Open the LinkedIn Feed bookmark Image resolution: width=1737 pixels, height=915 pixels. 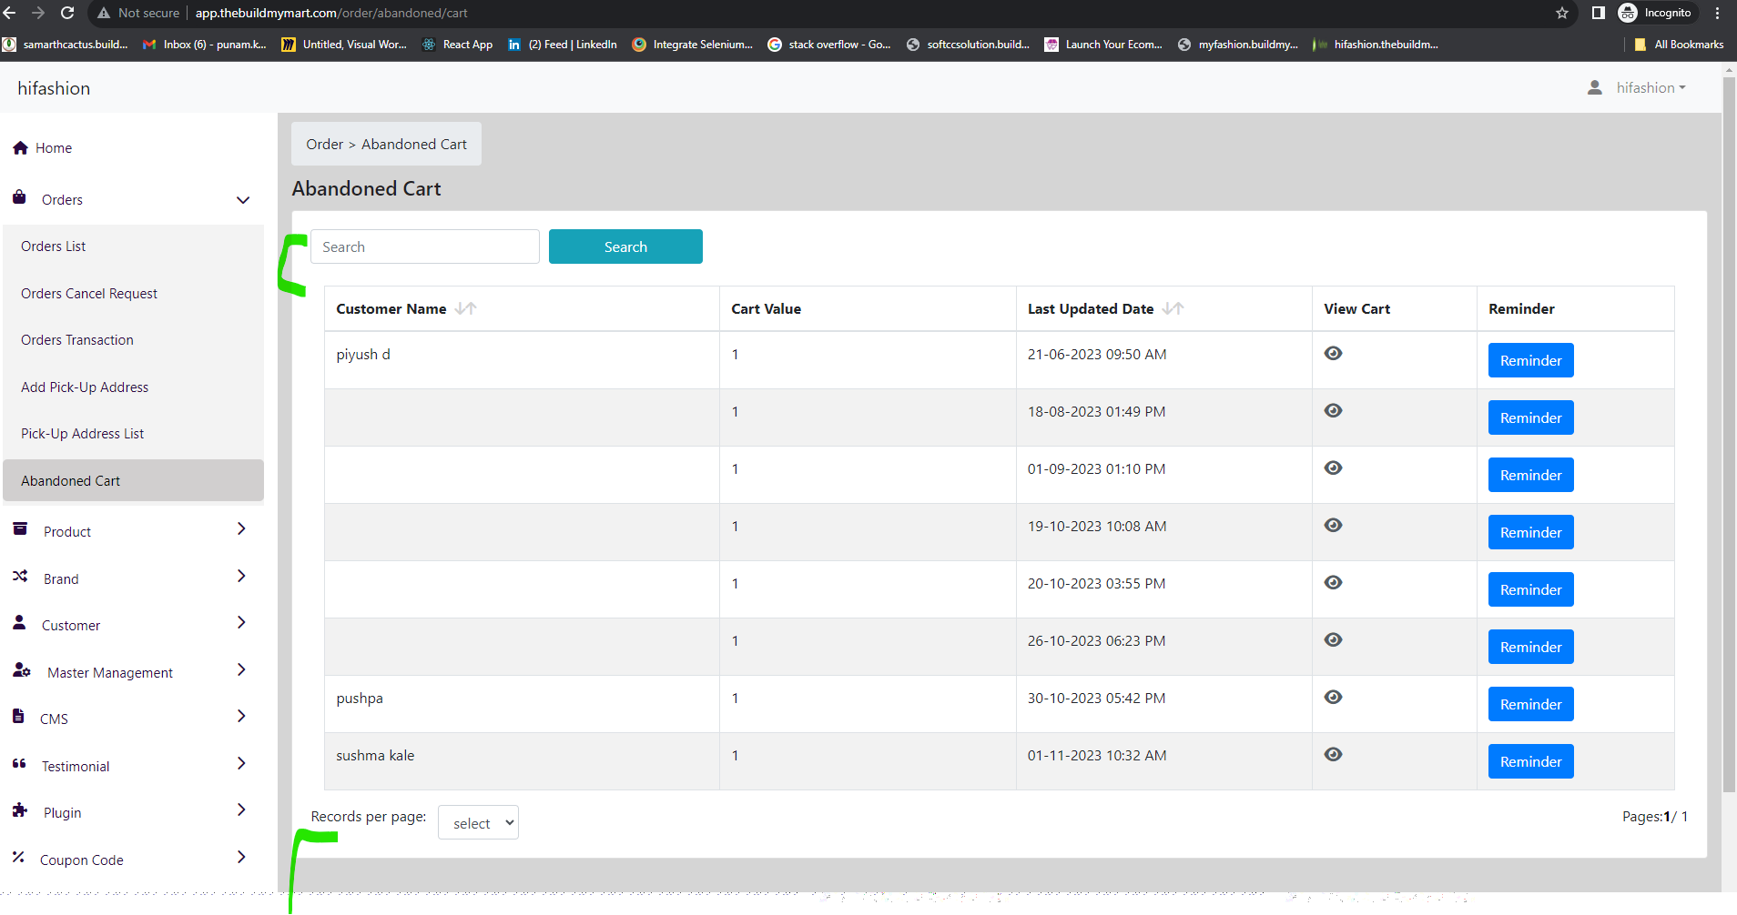point(563,45)
